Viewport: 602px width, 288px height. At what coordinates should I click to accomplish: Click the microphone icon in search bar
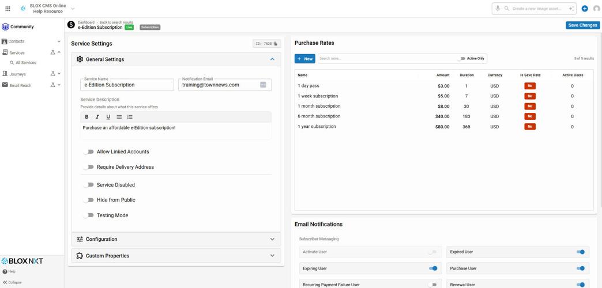[x=498, y=9]
